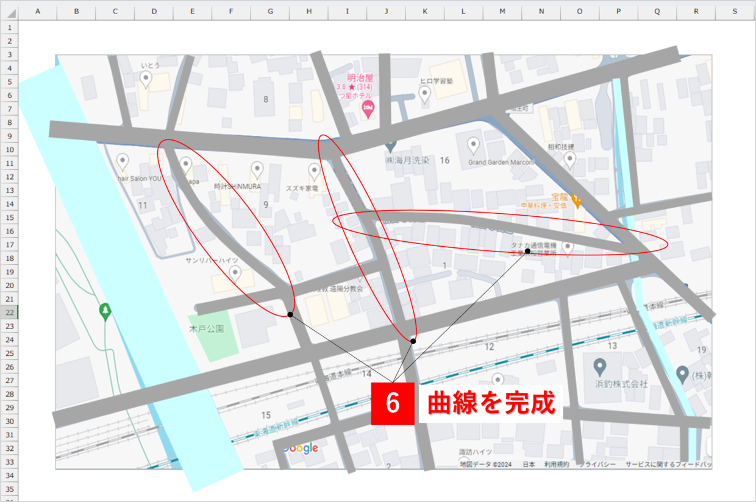Select column M header

pyautogui.click(x=502, y=10)
